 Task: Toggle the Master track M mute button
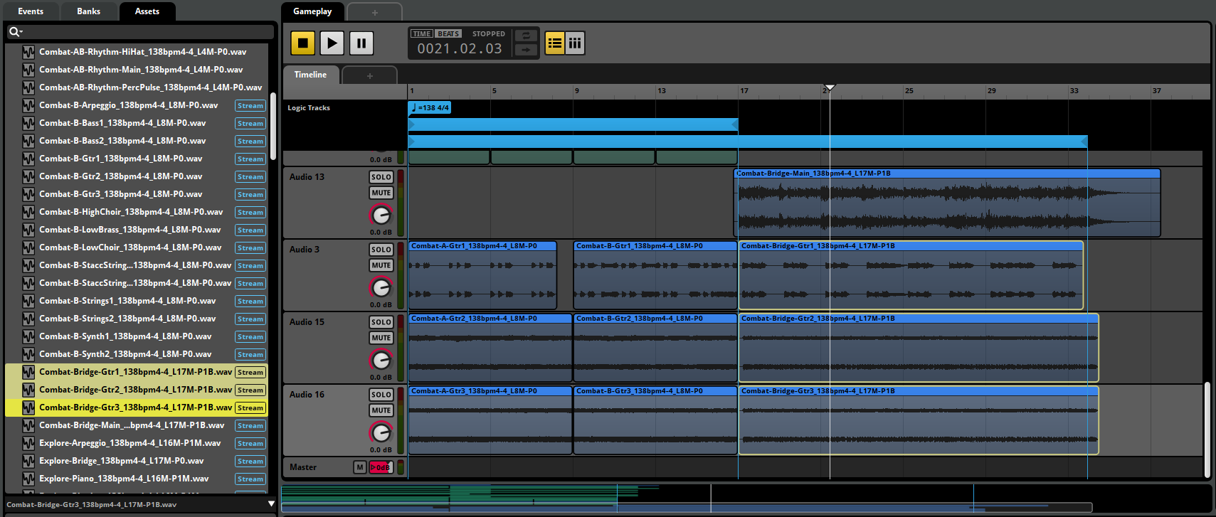[360, 467]
